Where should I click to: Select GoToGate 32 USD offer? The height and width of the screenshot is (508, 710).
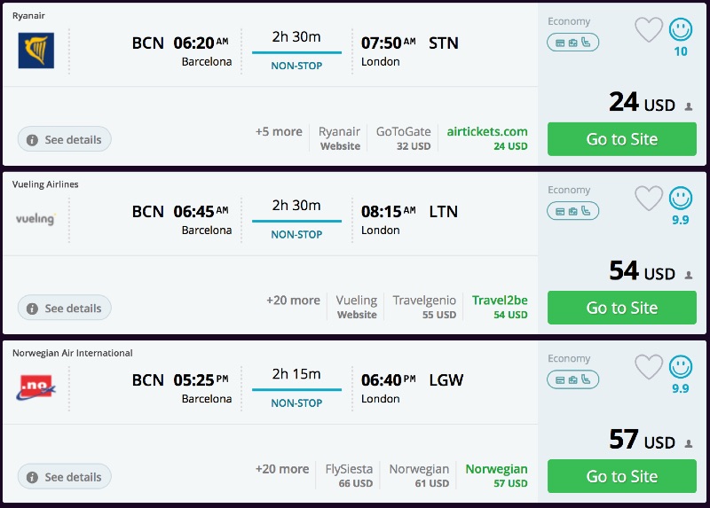pos(403,138)
